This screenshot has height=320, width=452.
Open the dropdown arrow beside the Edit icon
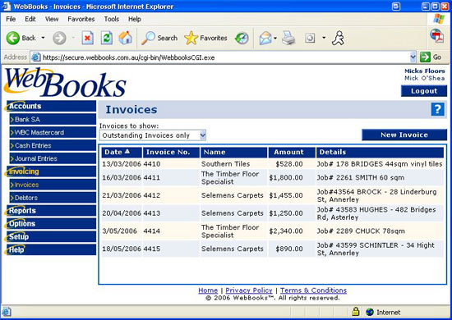pos(324,38)
